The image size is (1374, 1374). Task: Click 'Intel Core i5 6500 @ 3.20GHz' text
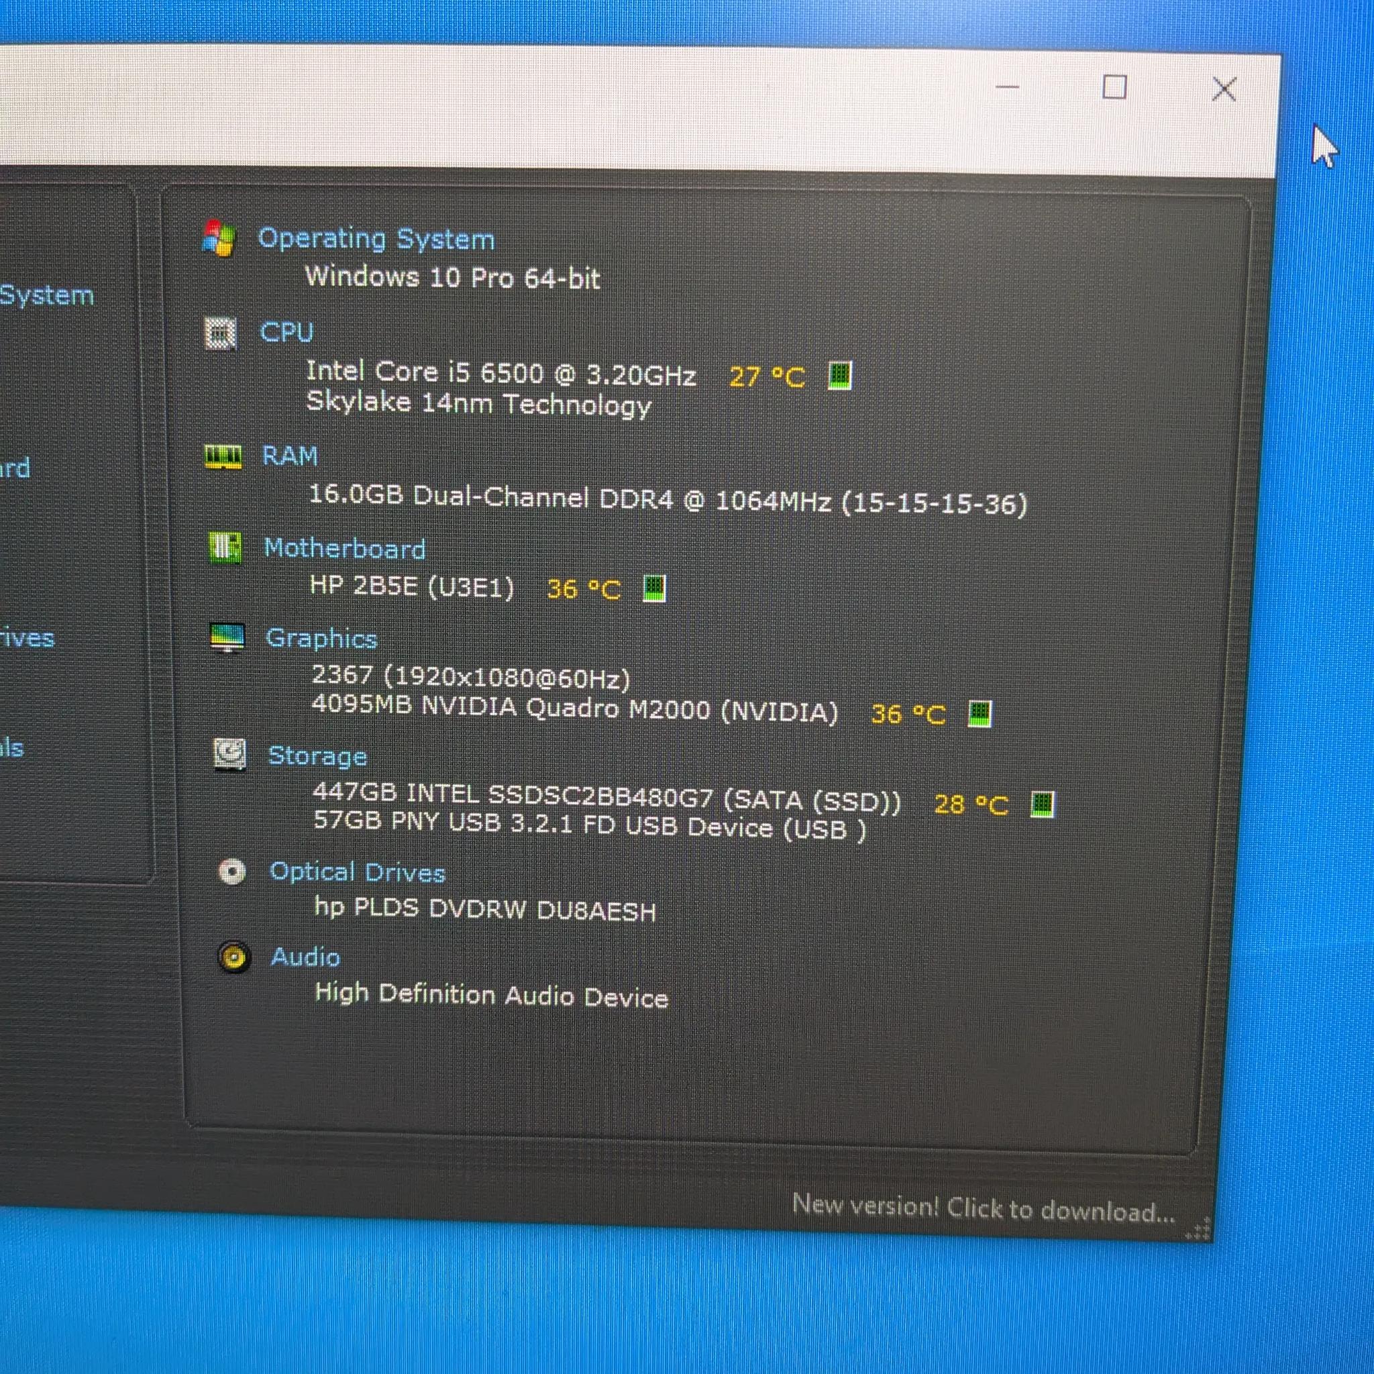[500, 372]
